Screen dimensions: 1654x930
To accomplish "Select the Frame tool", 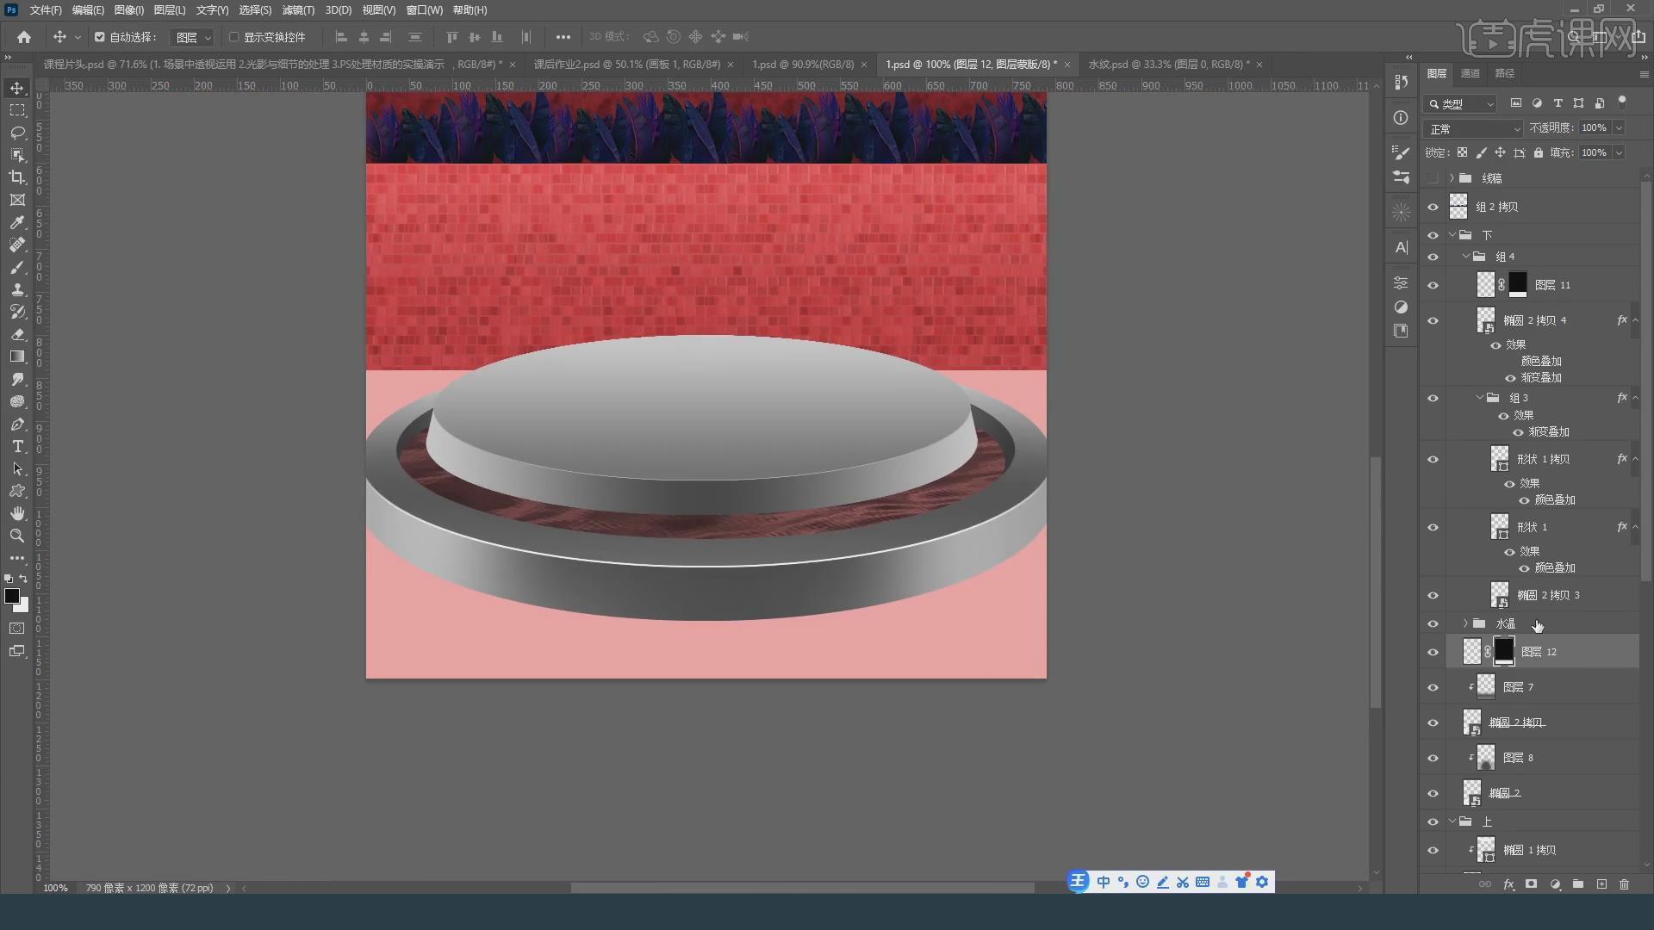I will [x=17, y=200].
